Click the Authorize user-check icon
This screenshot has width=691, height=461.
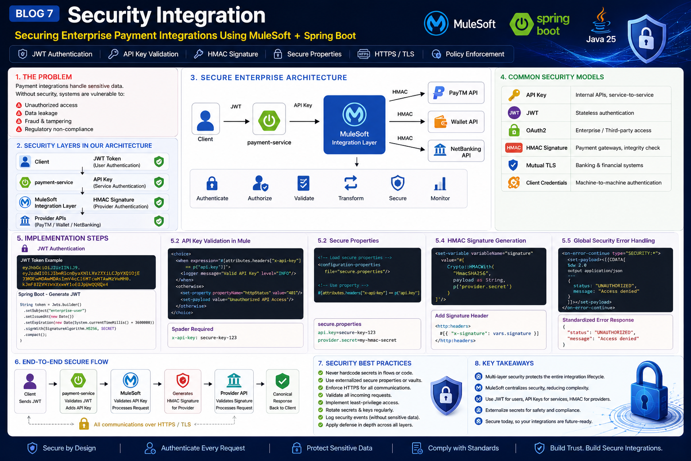pyautogui.click(x=260, y=184)
